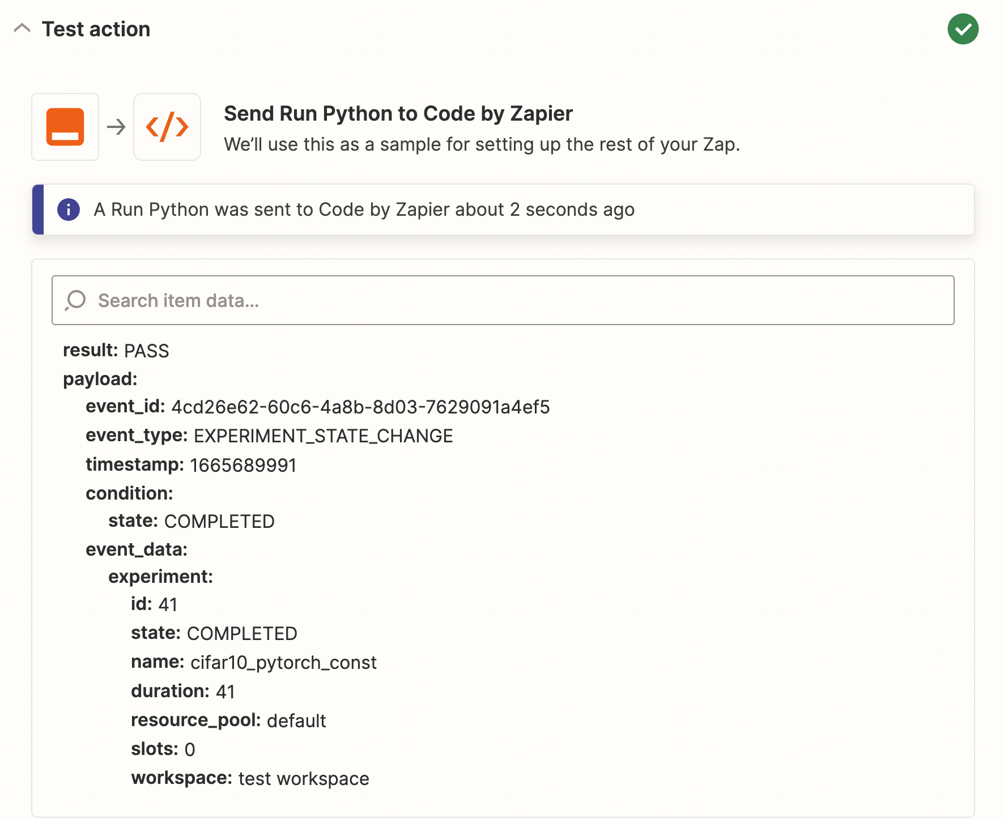Click the sample description text below title

click(482, 144)
